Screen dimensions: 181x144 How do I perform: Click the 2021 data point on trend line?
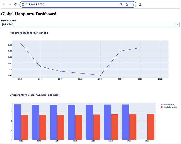click(140, 48)
